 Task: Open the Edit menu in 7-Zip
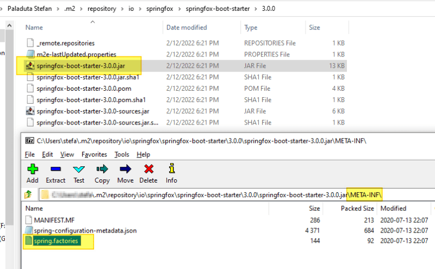(x=47, y=154)
